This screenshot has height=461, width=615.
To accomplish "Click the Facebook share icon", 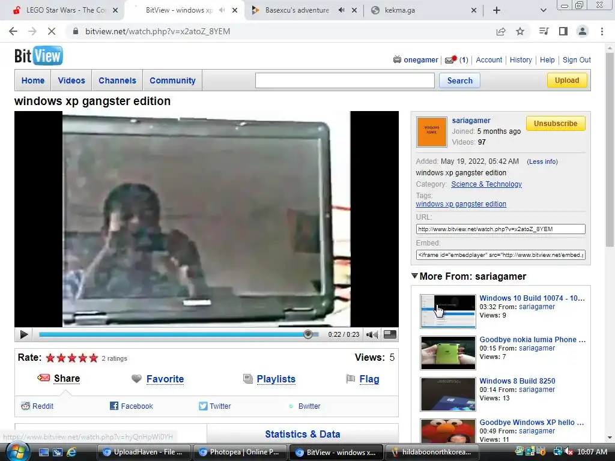I will point(114,406).
